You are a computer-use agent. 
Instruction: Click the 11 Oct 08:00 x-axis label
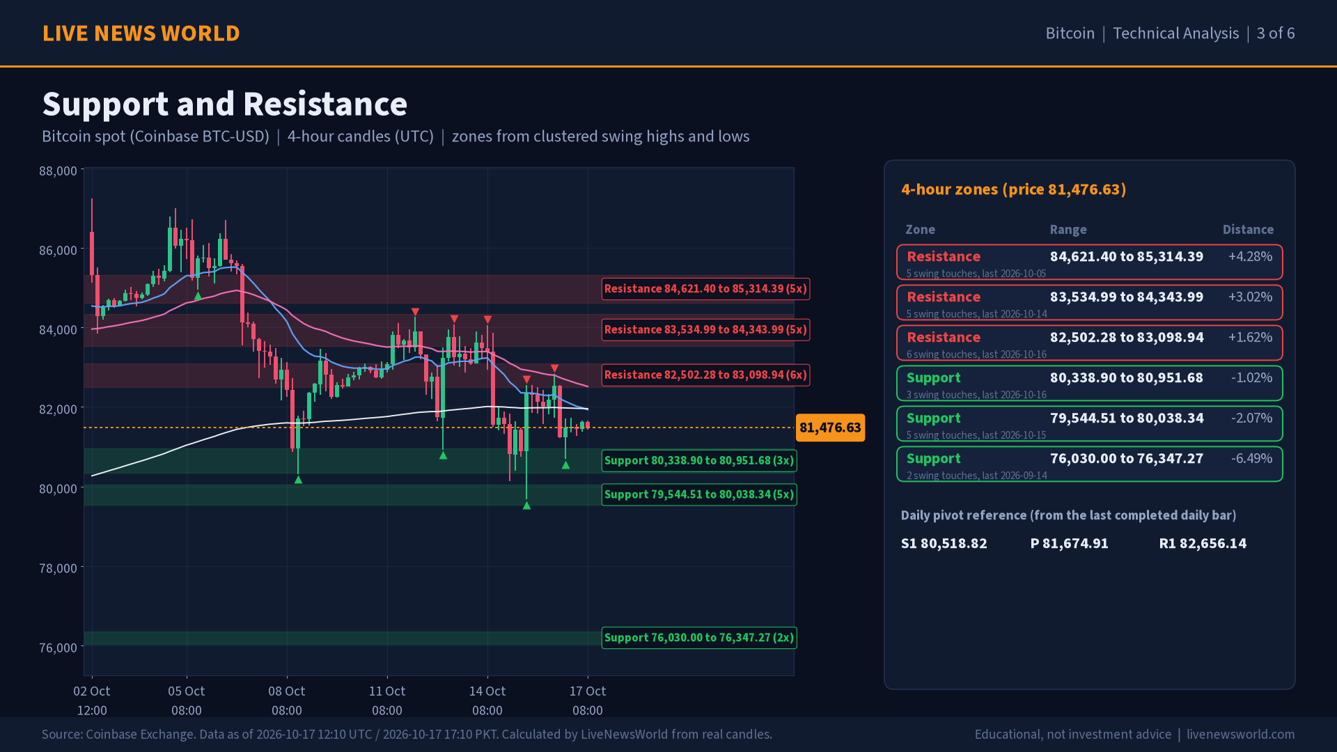click(387, 700)
